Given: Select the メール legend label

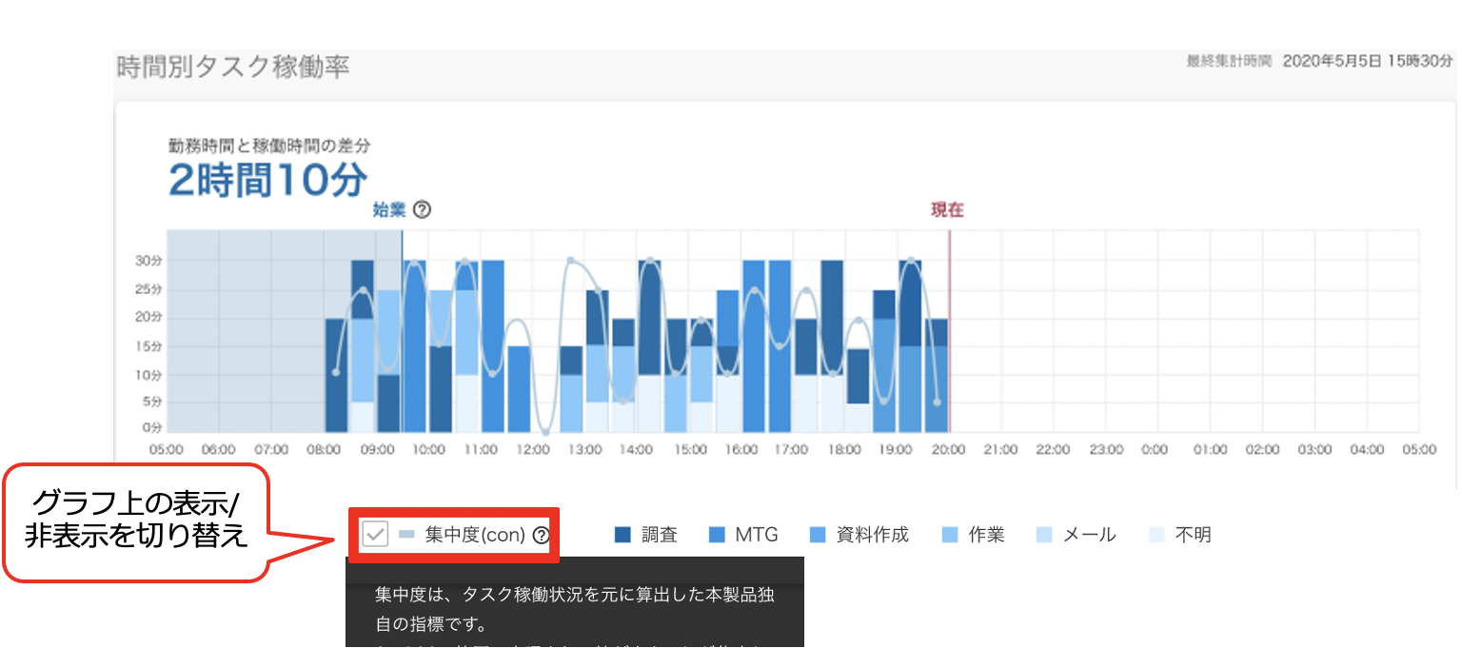Looking at the screenshot, I should (1089, 535).
